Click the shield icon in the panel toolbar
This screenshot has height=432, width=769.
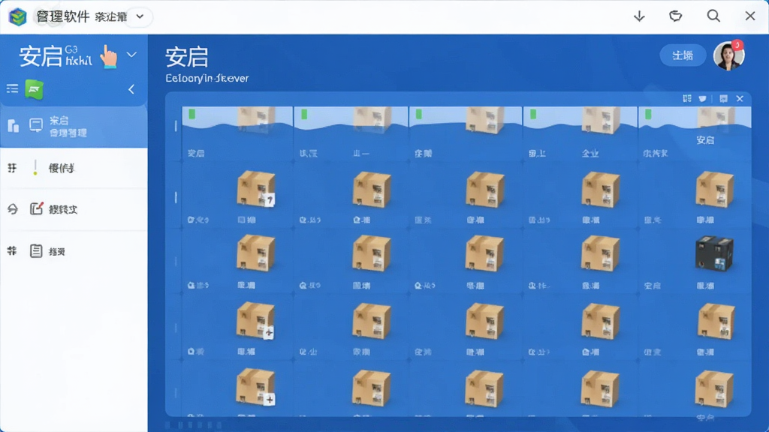click(703, 98)
